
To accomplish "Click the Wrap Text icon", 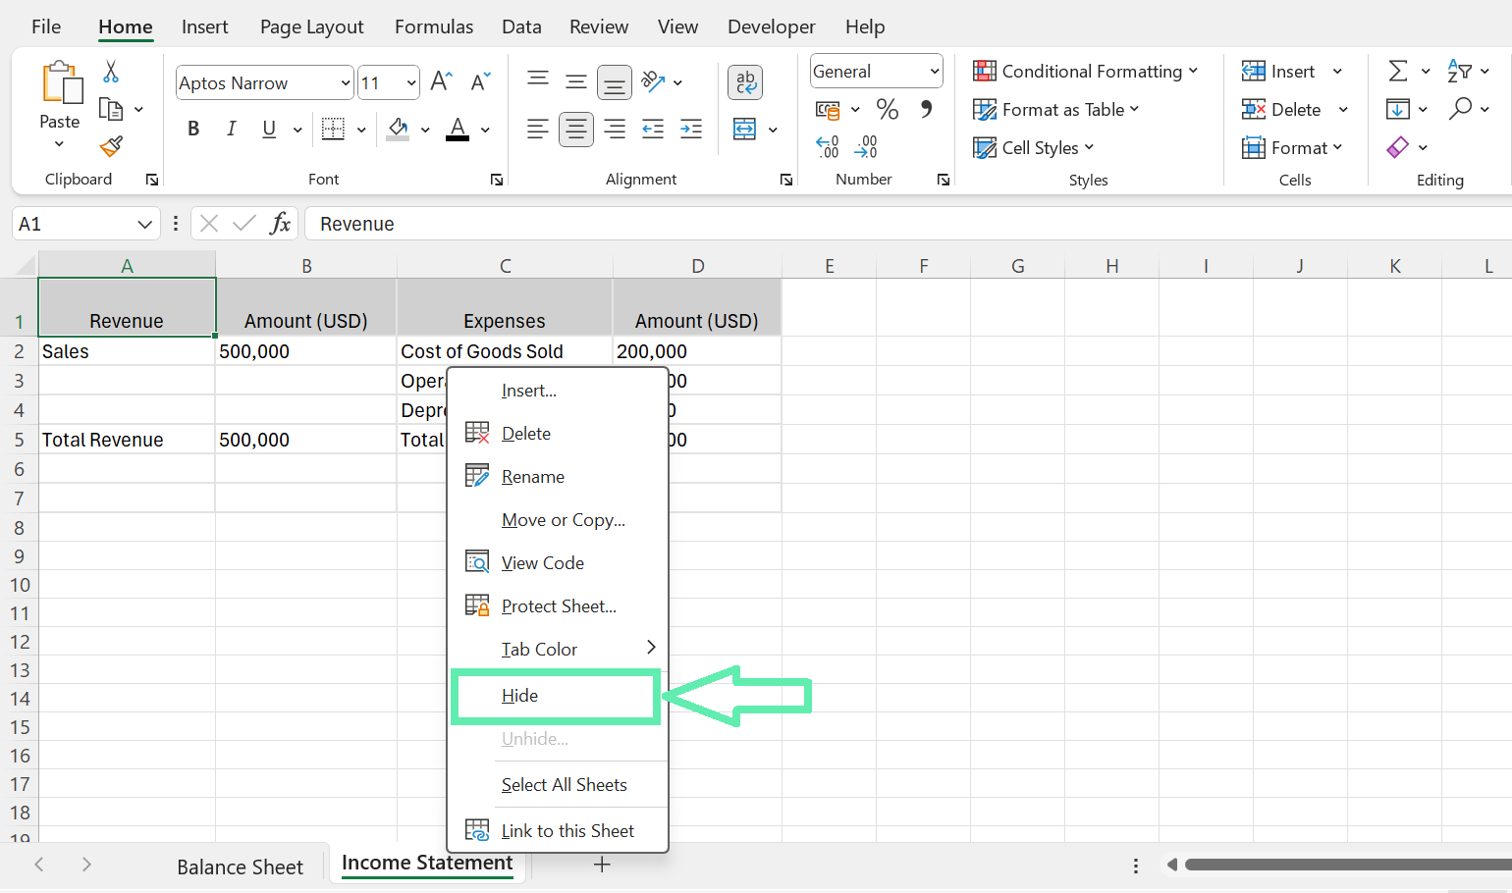I will 745,82.
